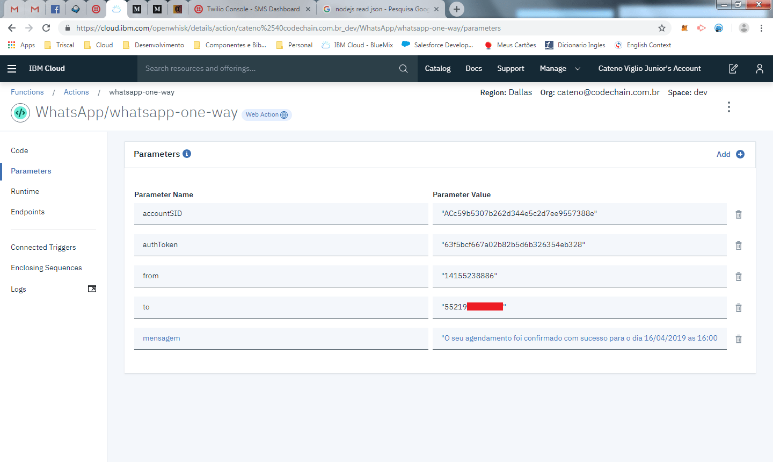The width and height of the screenshot is (773, 462).
Task: Open Chrome's three-dot menu
Action: 761,28
